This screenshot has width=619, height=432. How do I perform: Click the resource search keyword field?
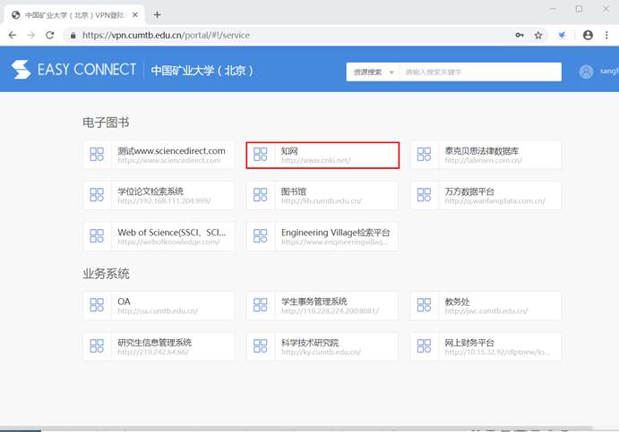(x=479, y=72)
